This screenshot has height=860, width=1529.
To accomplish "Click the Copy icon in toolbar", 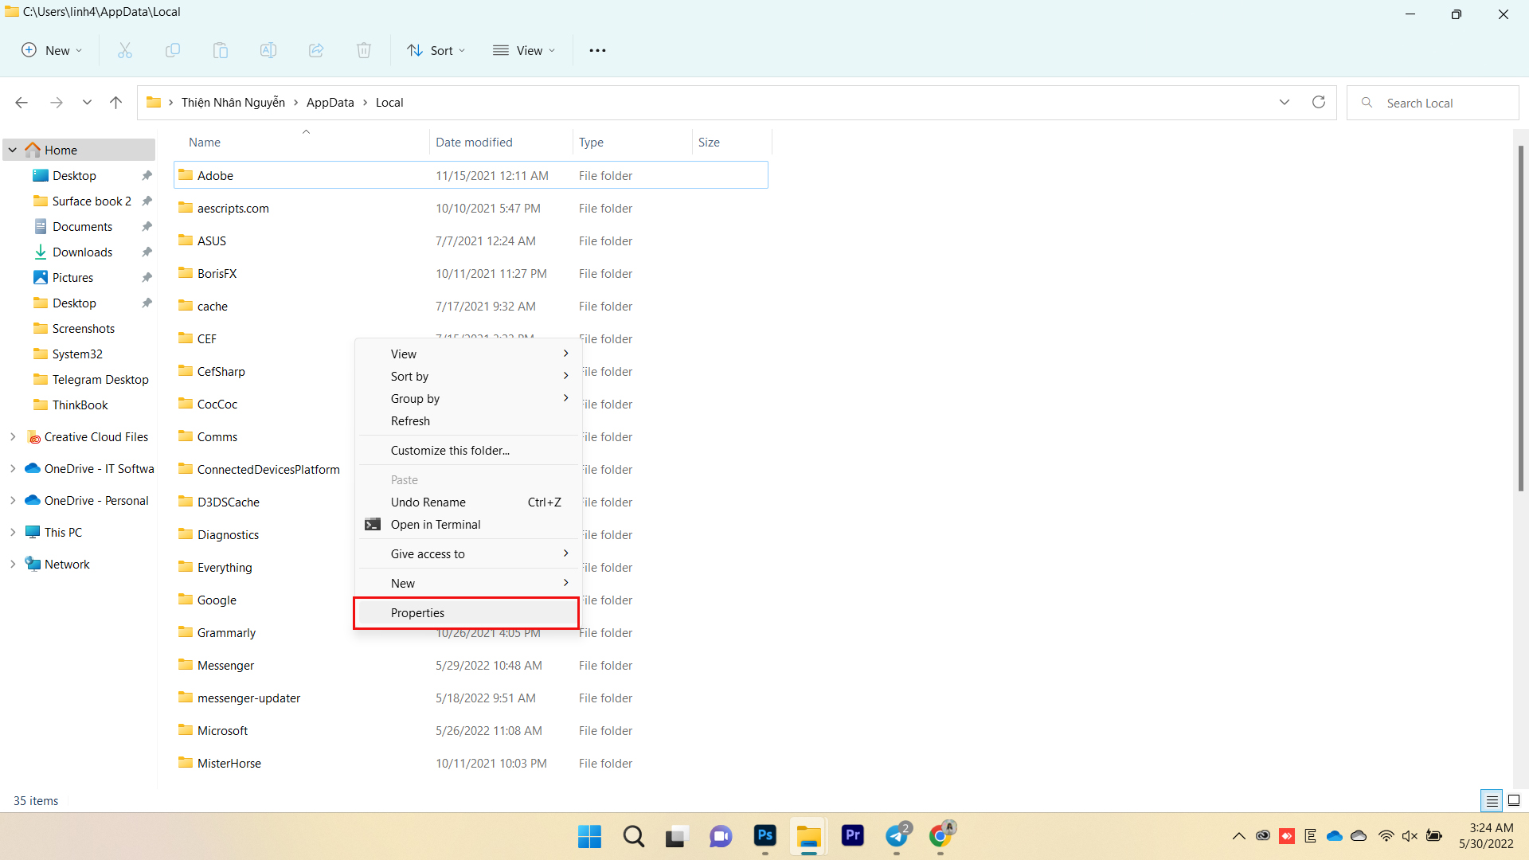I will (173, 50).
